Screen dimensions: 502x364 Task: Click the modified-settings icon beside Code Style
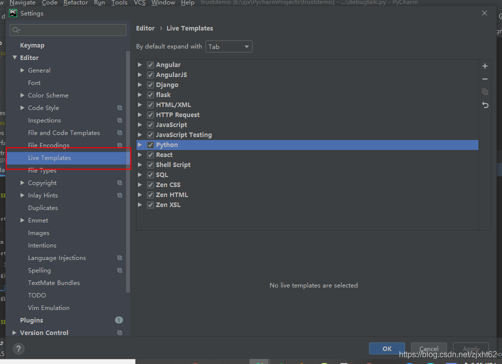(119, 107)
